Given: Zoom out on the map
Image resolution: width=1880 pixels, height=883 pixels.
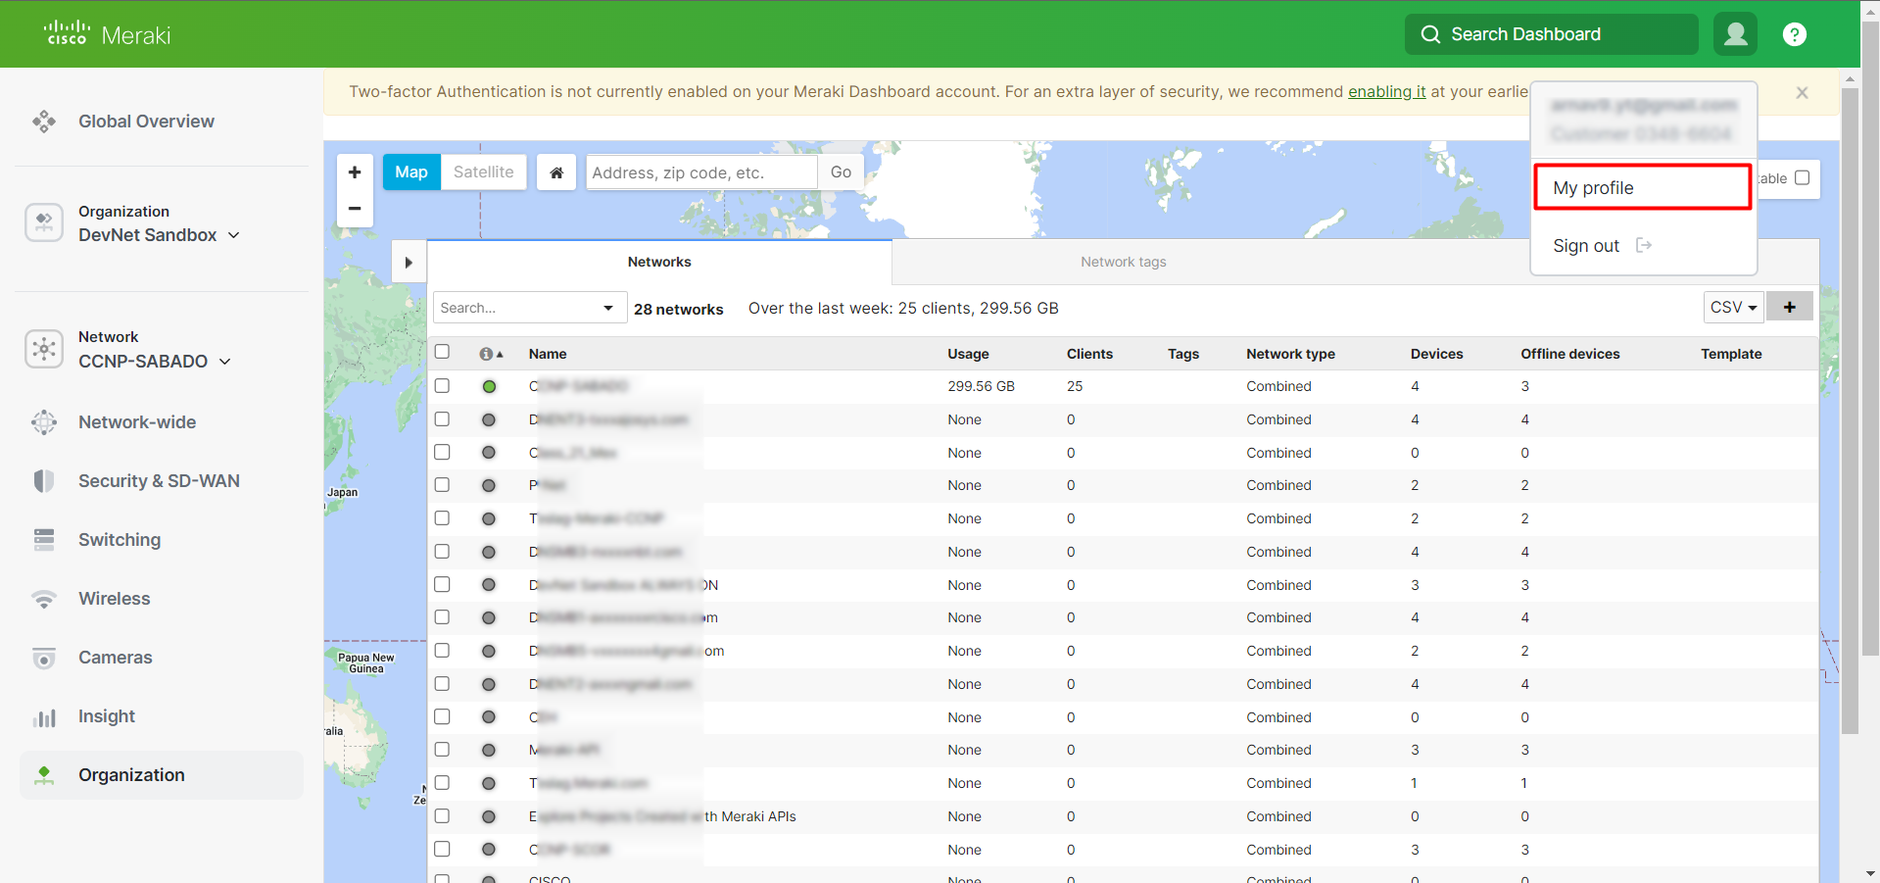Looking at the screenshot, I should 355,209.
